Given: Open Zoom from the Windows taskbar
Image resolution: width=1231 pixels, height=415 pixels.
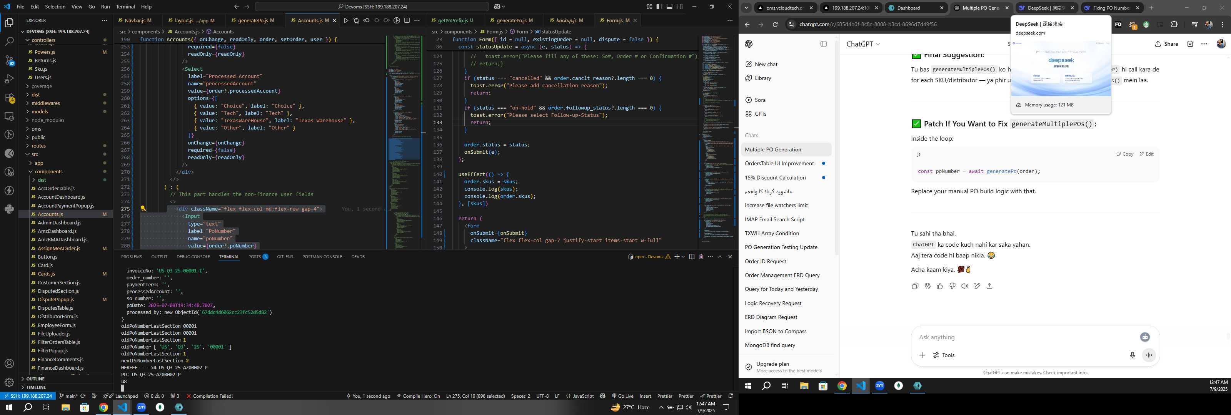Looking at the screenshot, I should (141, 407).
